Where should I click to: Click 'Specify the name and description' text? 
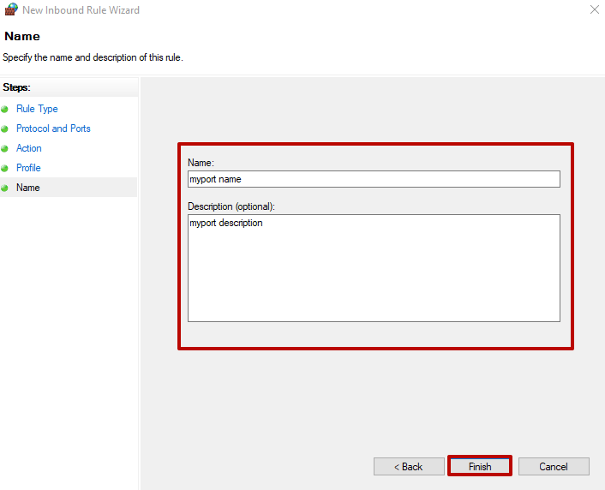[x=93, y=57]
